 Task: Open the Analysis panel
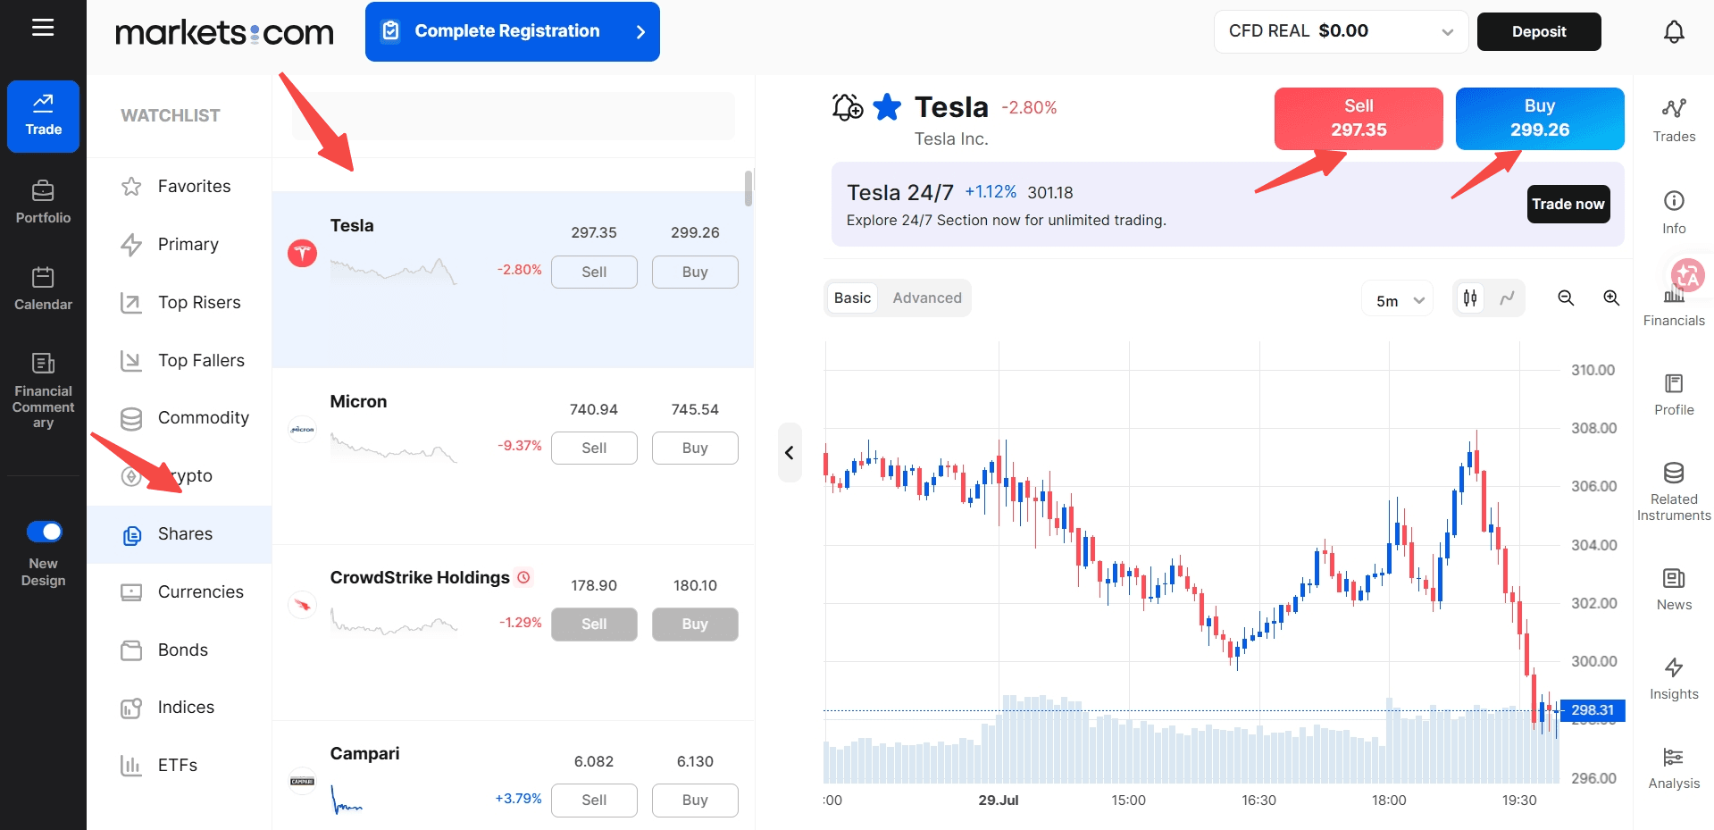pyautogui.click(x=1674, y=767)
